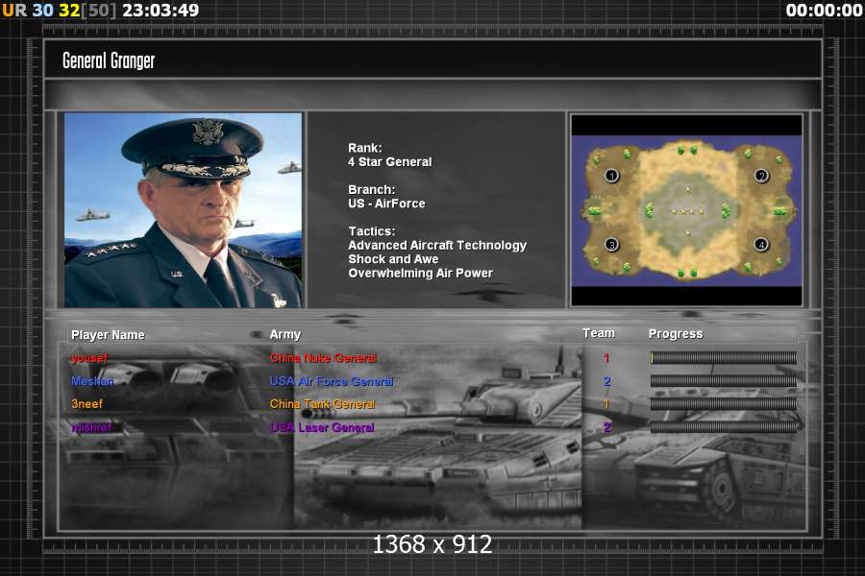This screenshot has width=865, height=576.
Task: Click the Progress column header
Action: tap(676, 333)
